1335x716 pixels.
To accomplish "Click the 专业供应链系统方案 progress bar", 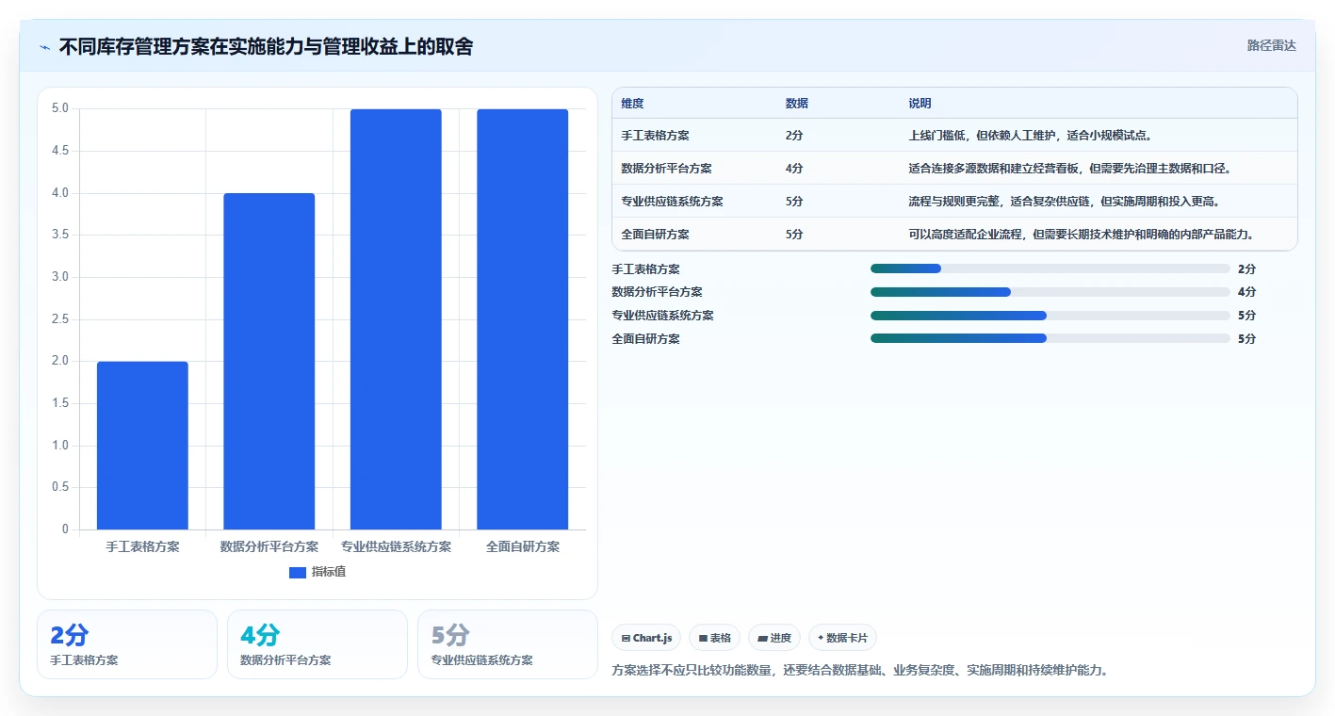I will [1050, 316].
